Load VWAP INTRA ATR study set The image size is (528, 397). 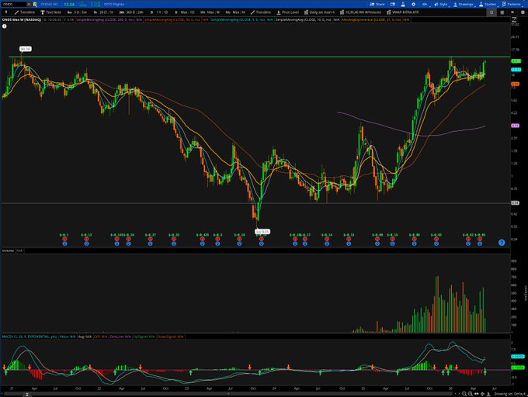pyautogui.click(x=402, y=12)
